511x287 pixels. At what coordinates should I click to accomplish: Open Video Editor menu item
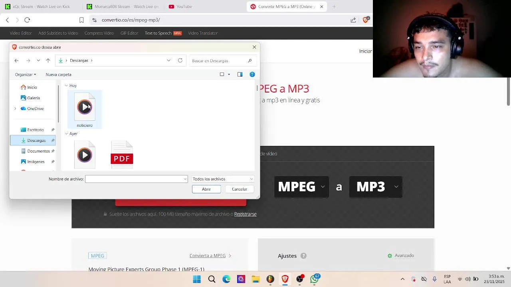(x=21, y=33)
